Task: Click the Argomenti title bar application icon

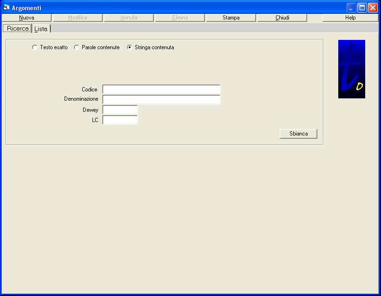Action: (x=7, y=8)
